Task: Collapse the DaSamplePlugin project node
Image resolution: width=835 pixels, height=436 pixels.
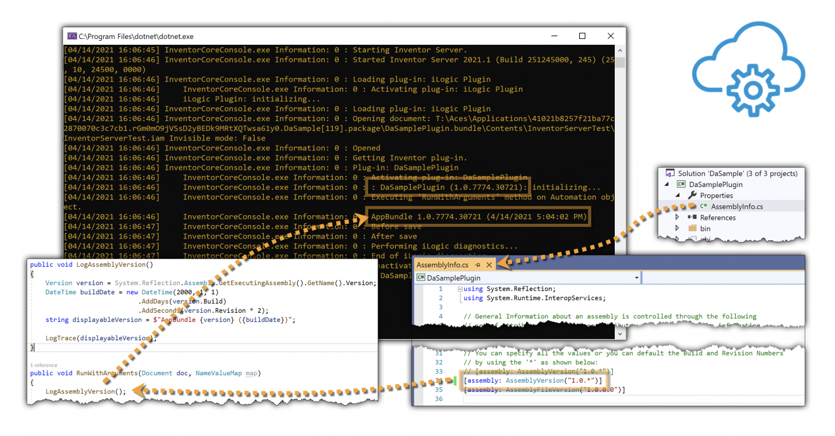Action: [667, 185]
